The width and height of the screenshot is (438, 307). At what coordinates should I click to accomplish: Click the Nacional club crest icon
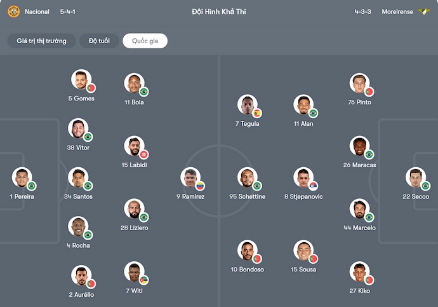click(x=13, y=11)
